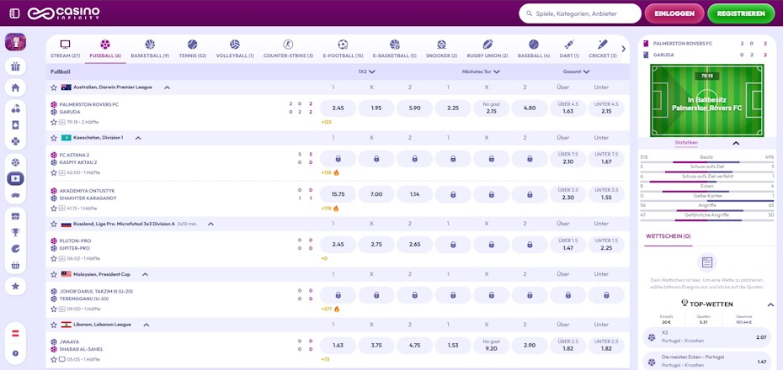
Task: Open the Casino Infinity logo home link
Action: 63,13
